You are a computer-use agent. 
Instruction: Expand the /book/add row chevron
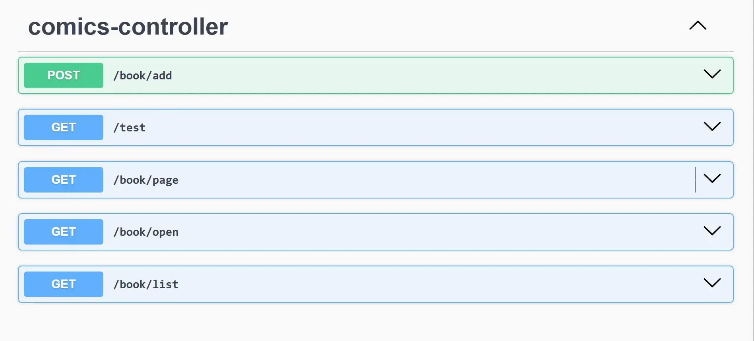tap(712, 74)
